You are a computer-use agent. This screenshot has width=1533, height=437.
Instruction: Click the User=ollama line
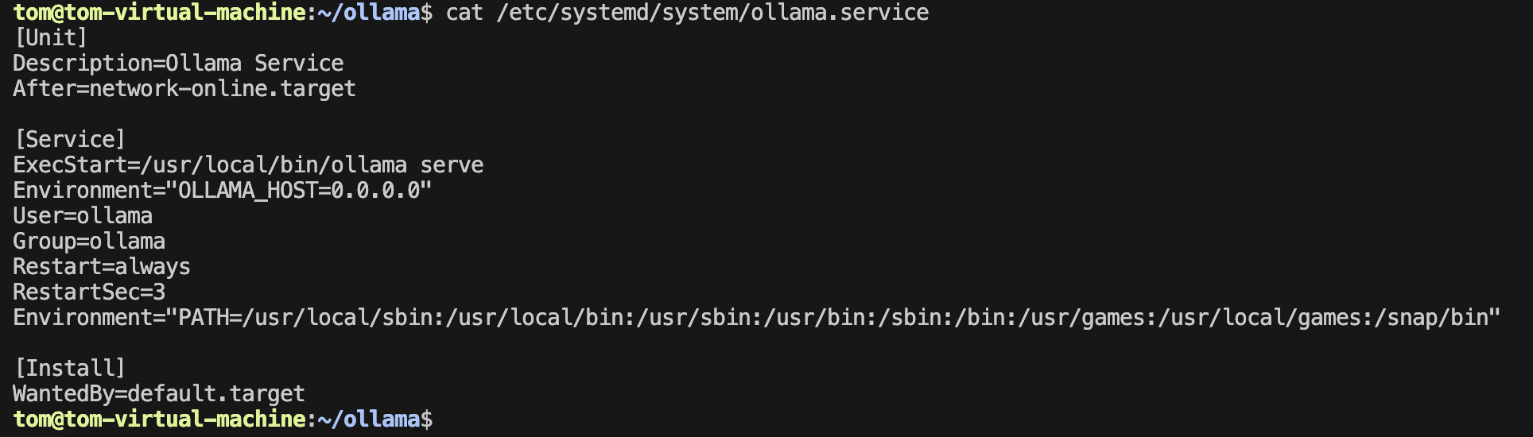pyautogui.click(x=83, y=216)
